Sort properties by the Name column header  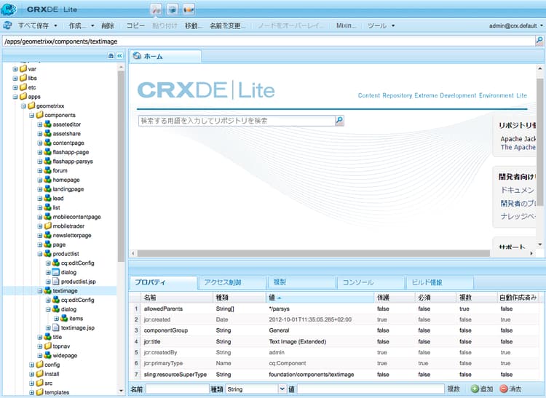tap(178, 298)
